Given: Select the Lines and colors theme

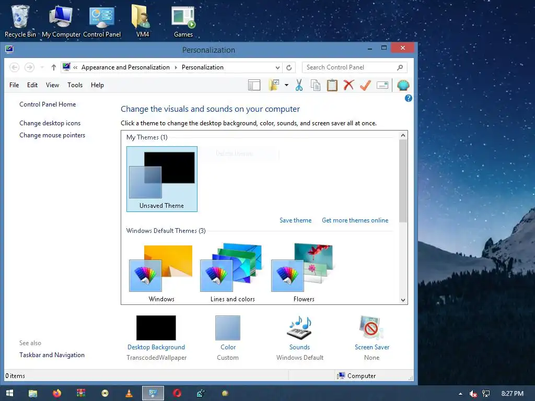Looking at the screenshot, I should pos(232,273).
